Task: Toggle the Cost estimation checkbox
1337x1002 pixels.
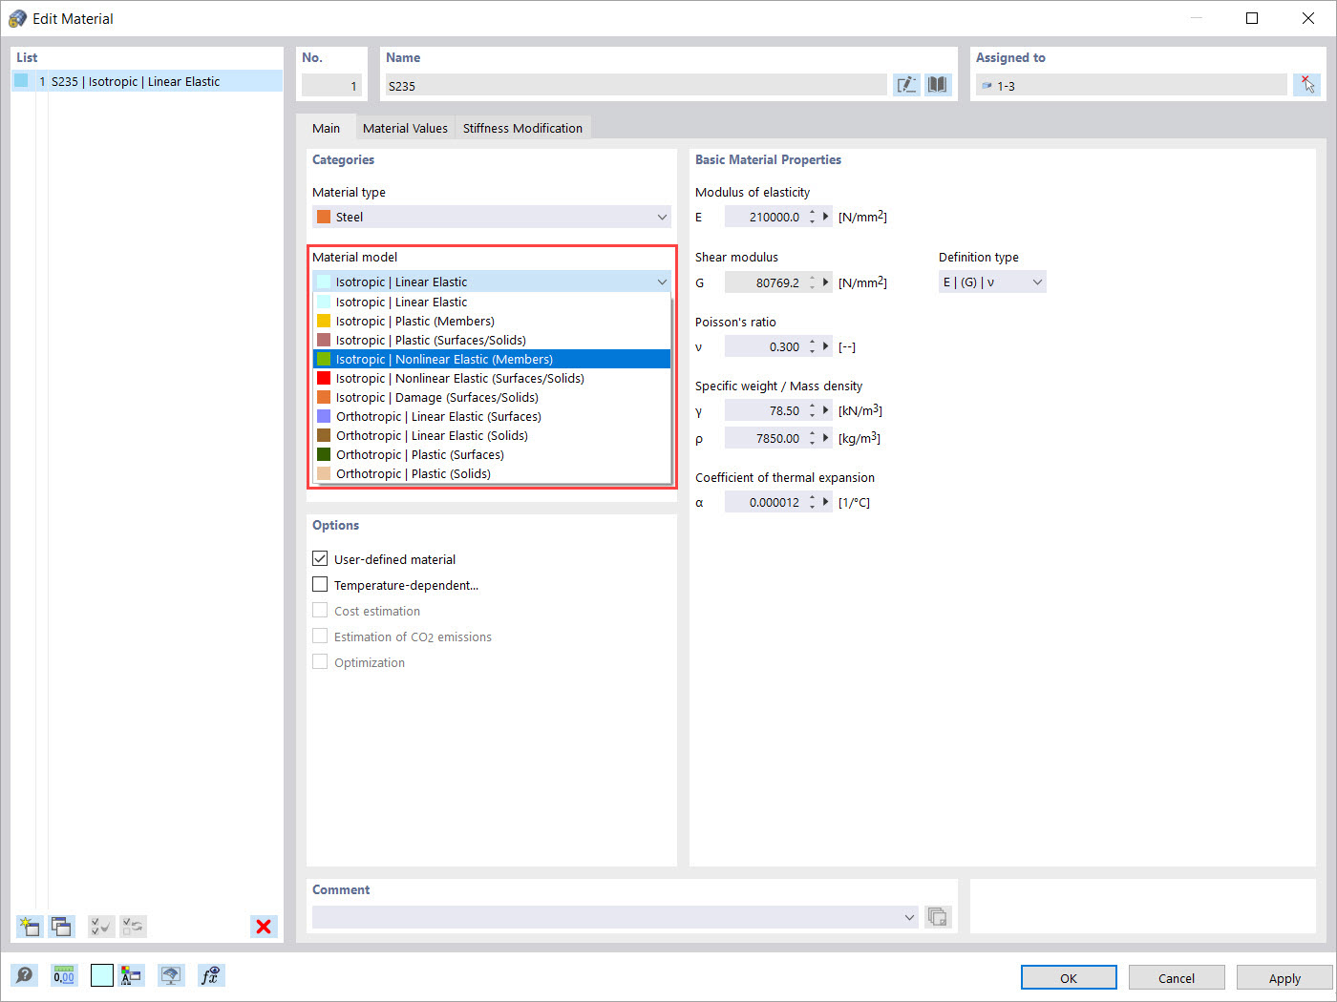Action: click(320, 610)
